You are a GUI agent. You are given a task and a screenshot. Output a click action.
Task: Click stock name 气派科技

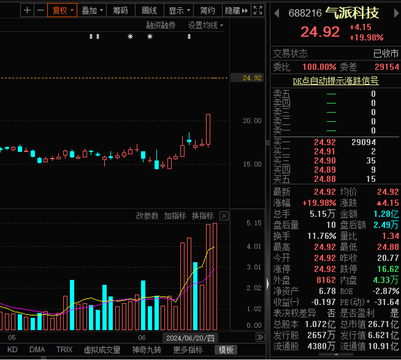click(x=352, y=13)
